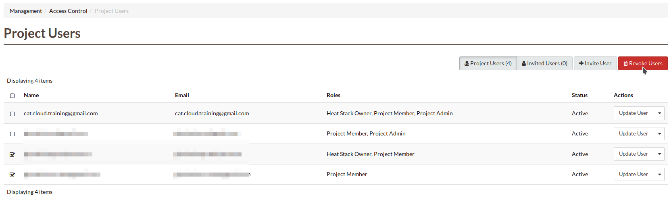Screen dimensions: 669x204
Task: Expand actions caret for Heat Stack Owner, Project Member row
Action: (x=659, y=154)
